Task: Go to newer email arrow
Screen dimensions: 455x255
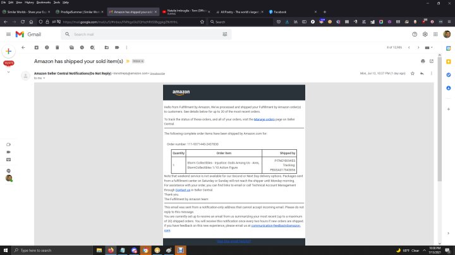Action: point(409,47)
